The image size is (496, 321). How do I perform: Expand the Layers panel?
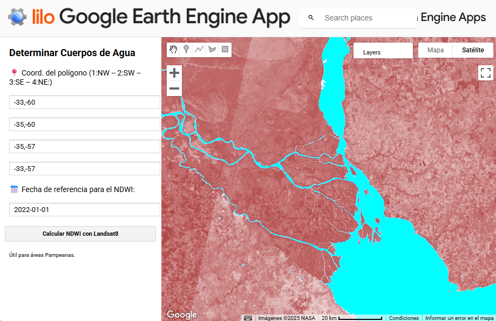tap(383, 52)
